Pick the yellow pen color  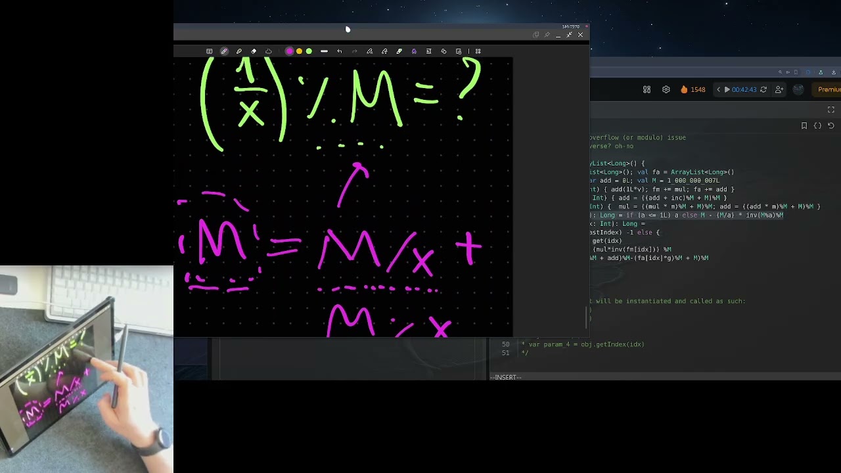tap(299, 51)
